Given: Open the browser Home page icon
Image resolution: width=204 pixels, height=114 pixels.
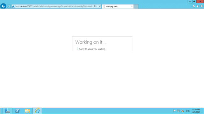Looking at the screenshot, I should (x=194, y=6).
